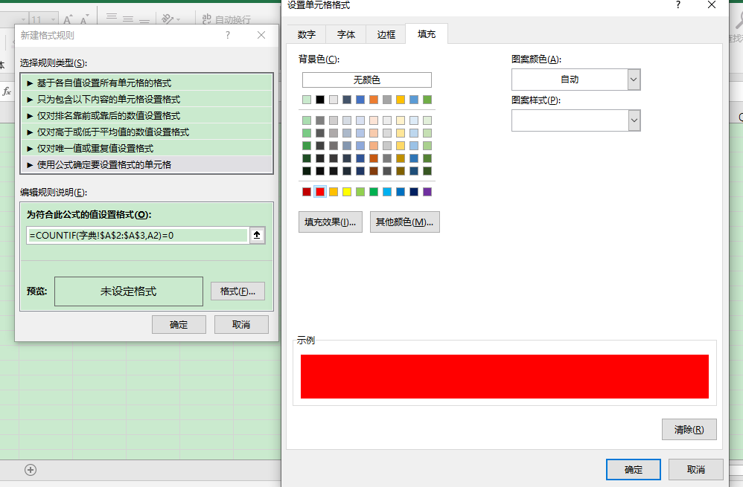Close the 设置单元格格式 dialog
The image size is (743, 487).
(711, 4)
